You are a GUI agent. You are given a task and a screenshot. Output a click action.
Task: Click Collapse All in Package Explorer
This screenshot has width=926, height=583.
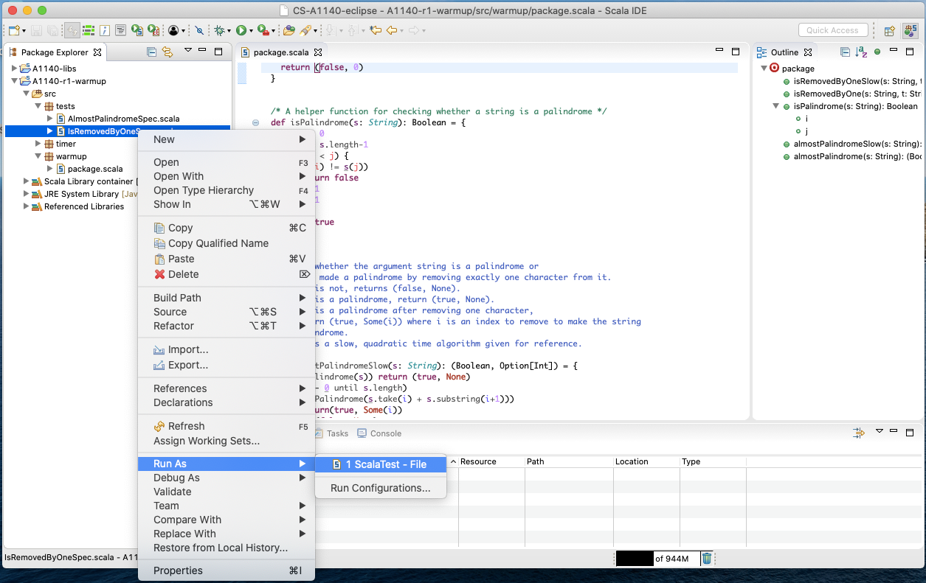click(151, 52)
